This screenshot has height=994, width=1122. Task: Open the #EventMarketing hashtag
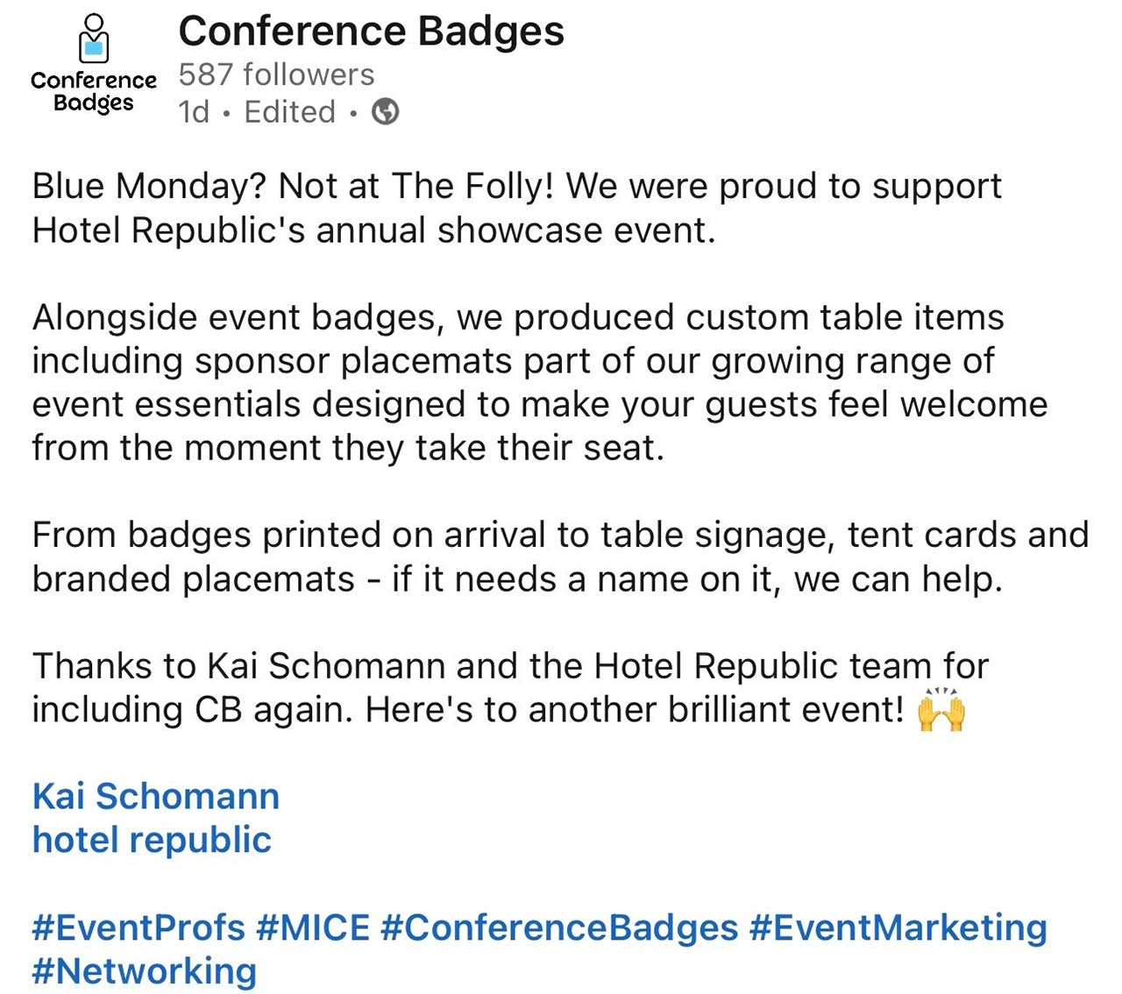coord(898,927)
